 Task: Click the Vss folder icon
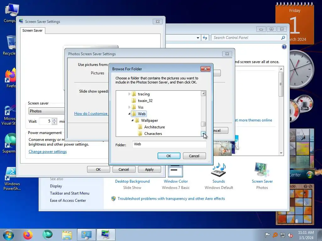pyautogui.click(x=134, y=107)
